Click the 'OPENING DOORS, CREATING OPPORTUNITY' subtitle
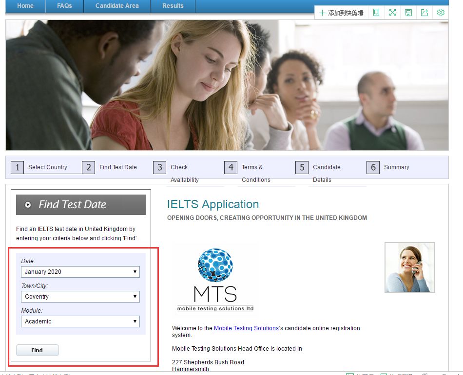This screenshot has height=375, width=463. point(267,218)
